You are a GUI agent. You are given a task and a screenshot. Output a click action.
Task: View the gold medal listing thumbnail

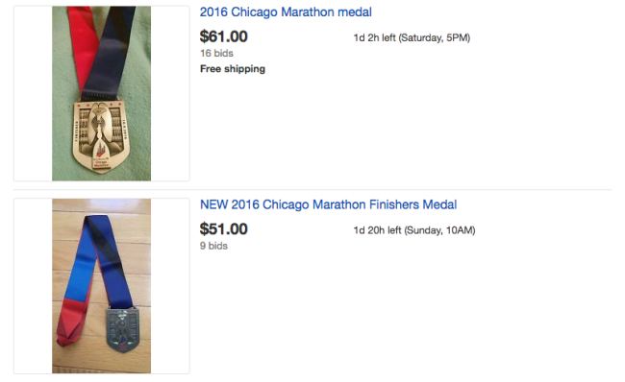click(x=102, y=93)
